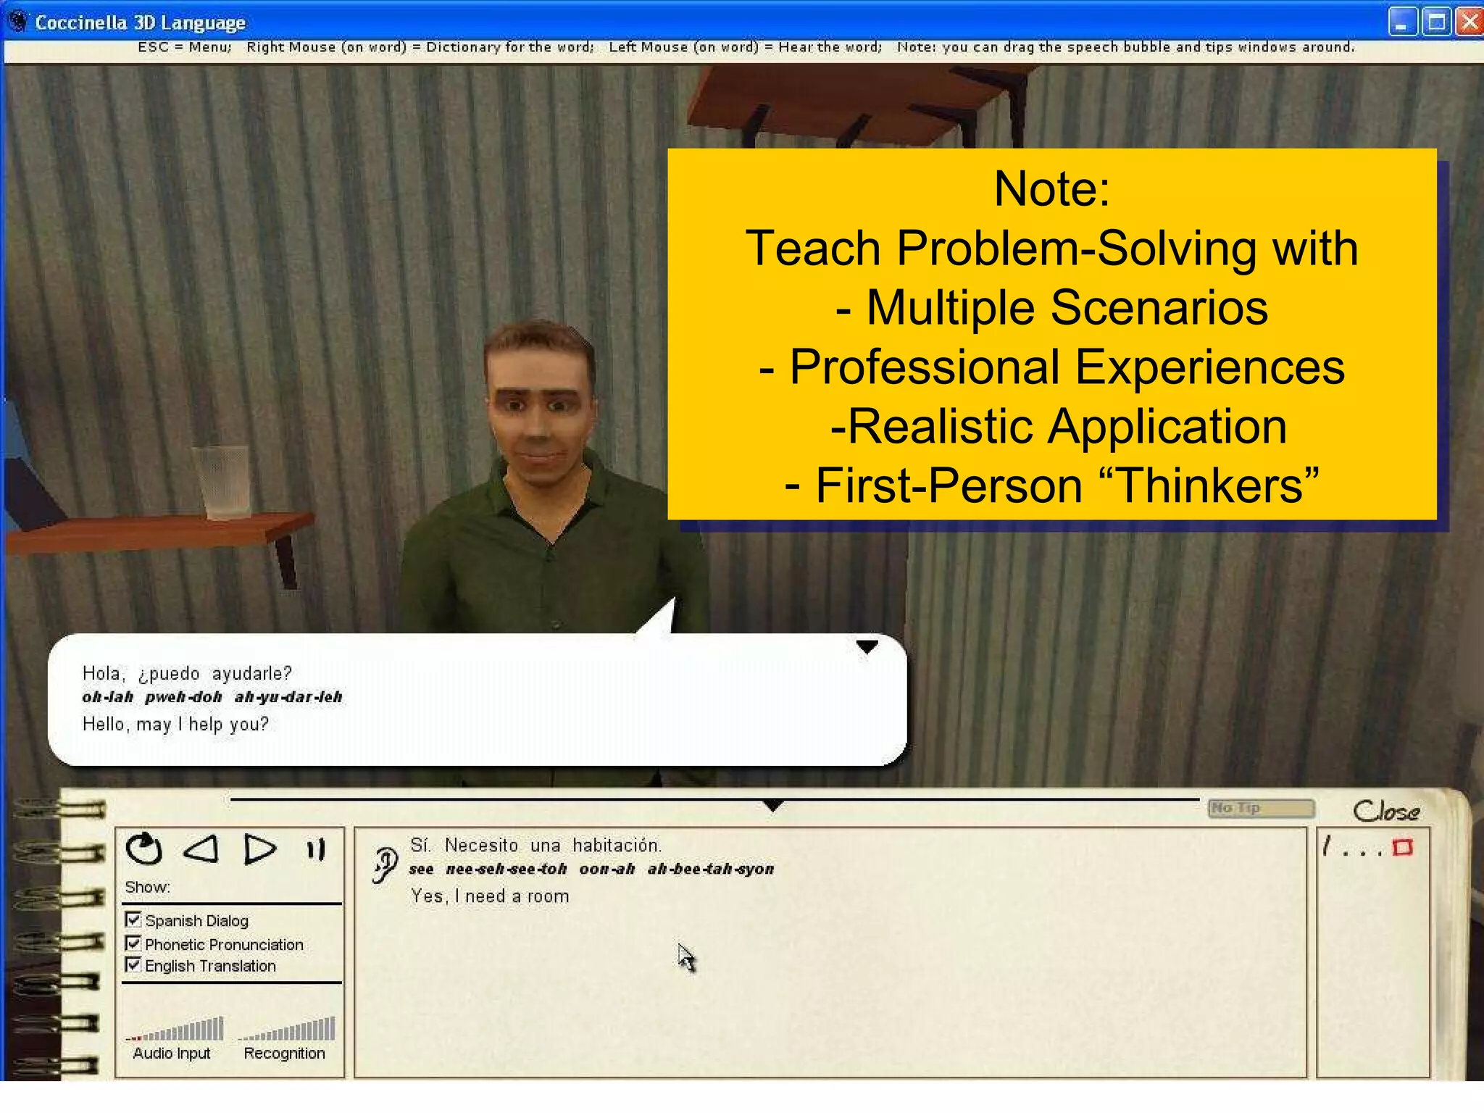Minimize the Coccinella 3D Language window

[x=1402, y=22]
